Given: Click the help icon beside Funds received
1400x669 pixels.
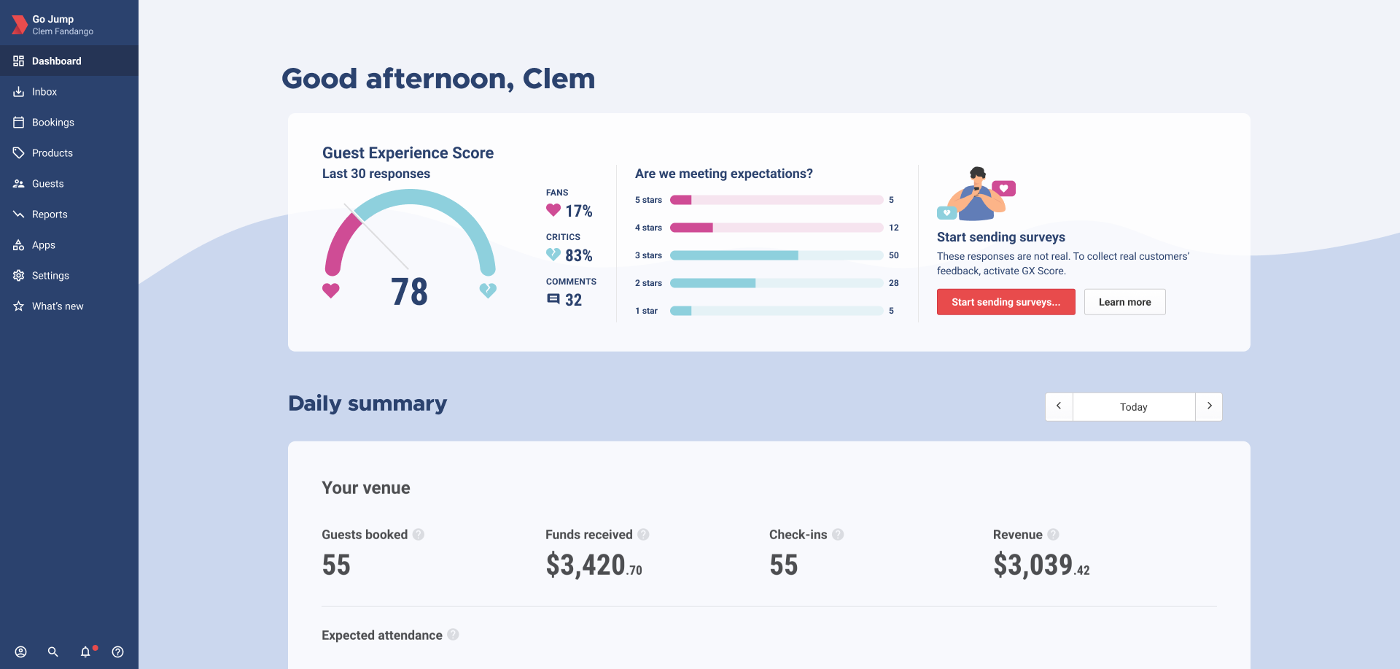Looking at the screenshot, I should pos(643,535).
